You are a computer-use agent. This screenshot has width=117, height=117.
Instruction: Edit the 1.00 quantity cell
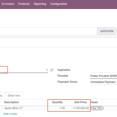57,108
